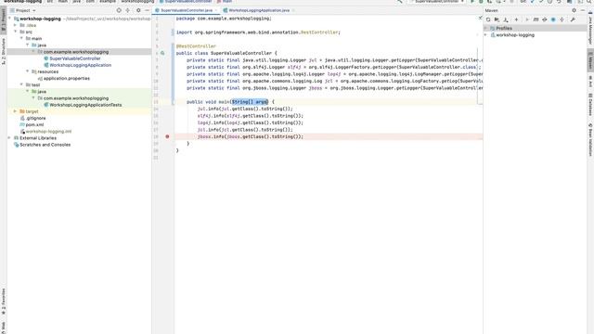The width and height of the screenshot is (594, 334).
Task: Click the Debug bug icon in toolbar
Action: coord(481,2)
